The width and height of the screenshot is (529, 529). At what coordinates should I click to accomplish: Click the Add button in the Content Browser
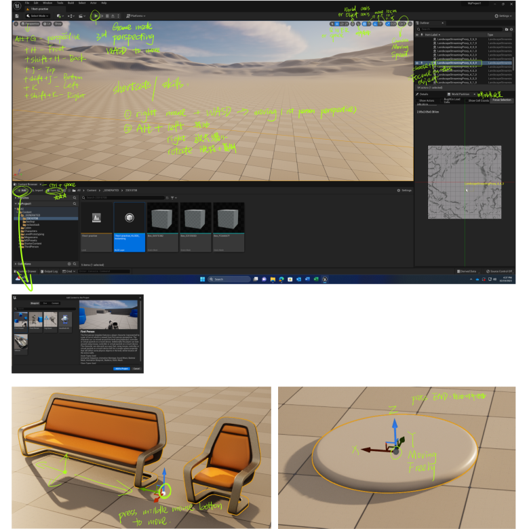tap(22, 191)
